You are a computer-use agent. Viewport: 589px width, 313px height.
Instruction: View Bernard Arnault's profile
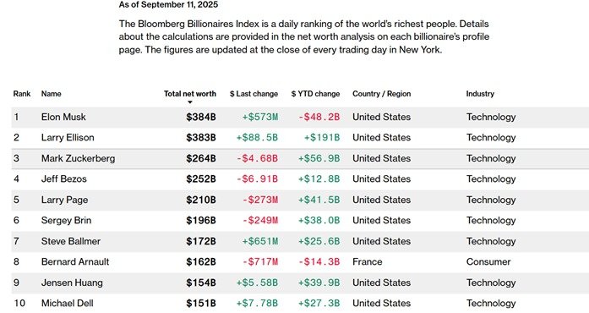(75, 262)
